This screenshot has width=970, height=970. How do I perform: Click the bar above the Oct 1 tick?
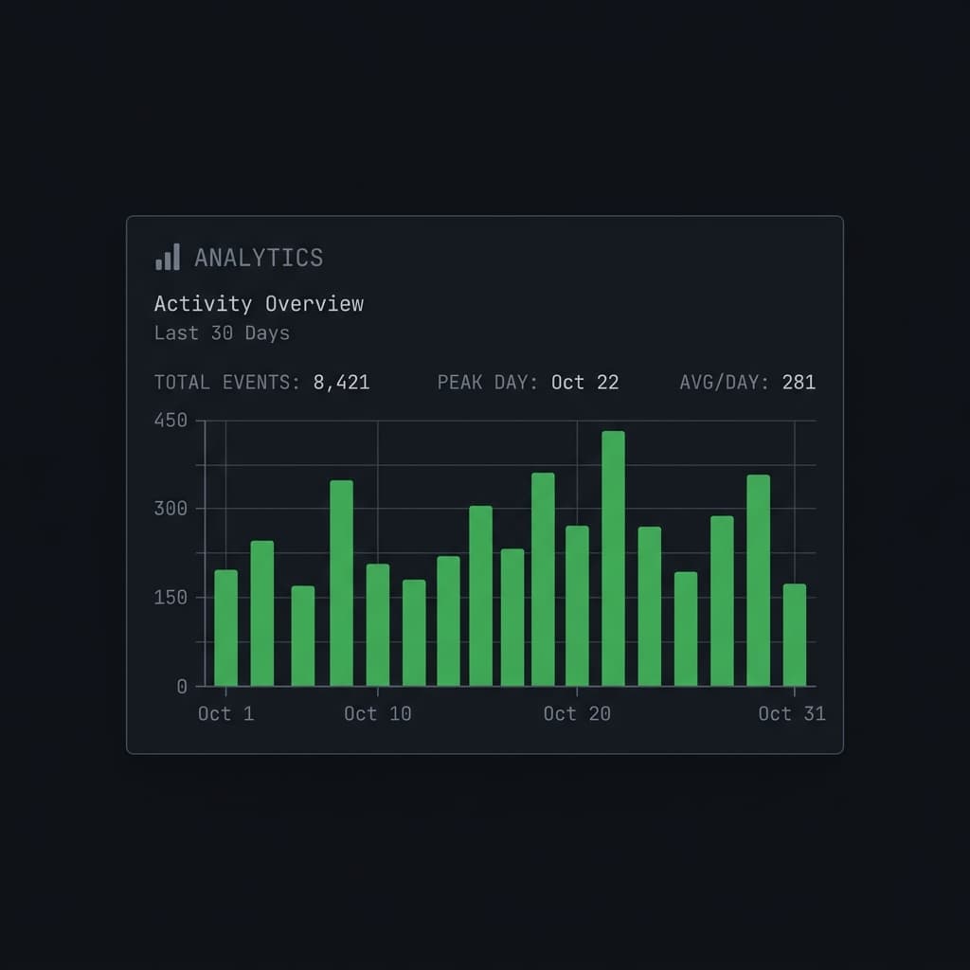coord(225,628)
